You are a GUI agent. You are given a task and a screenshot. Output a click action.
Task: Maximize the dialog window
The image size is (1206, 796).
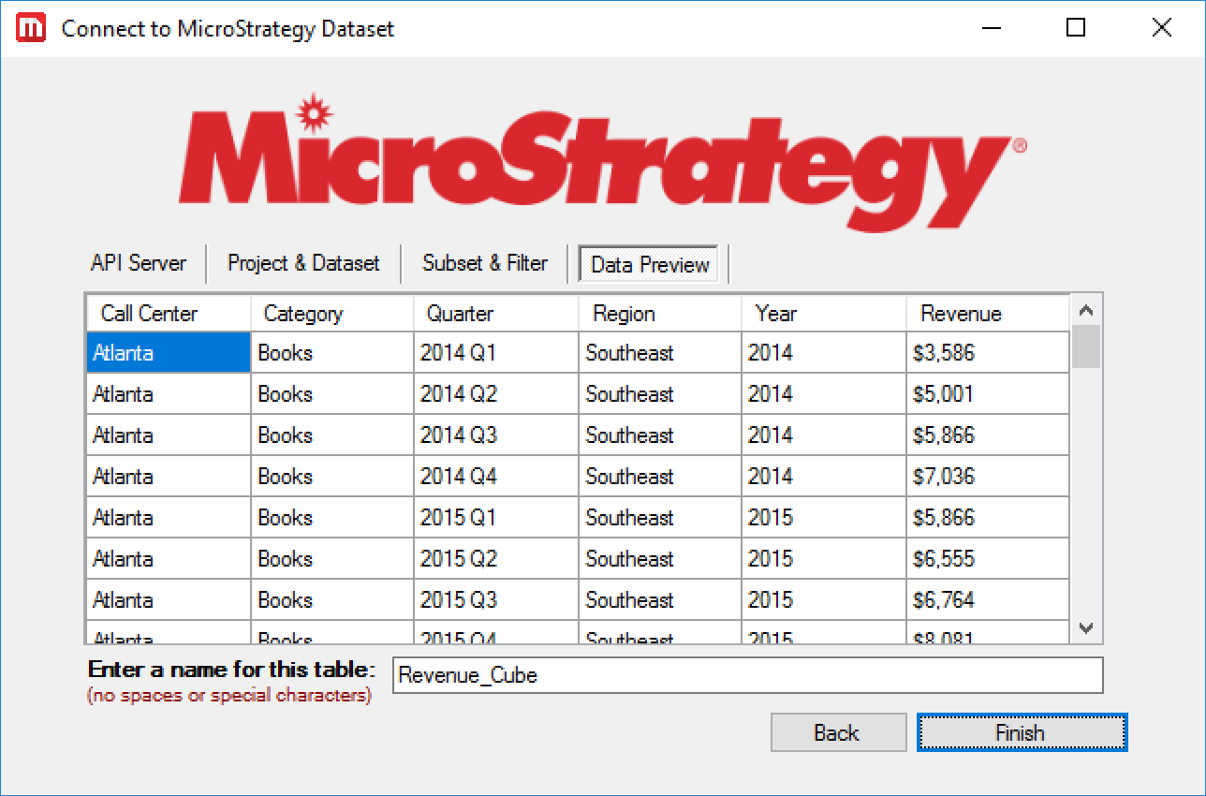tap(1075, 28)
